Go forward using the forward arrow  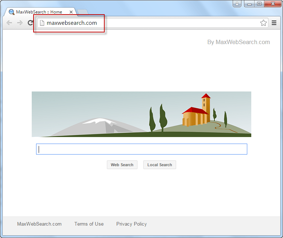tap(20, 23)
